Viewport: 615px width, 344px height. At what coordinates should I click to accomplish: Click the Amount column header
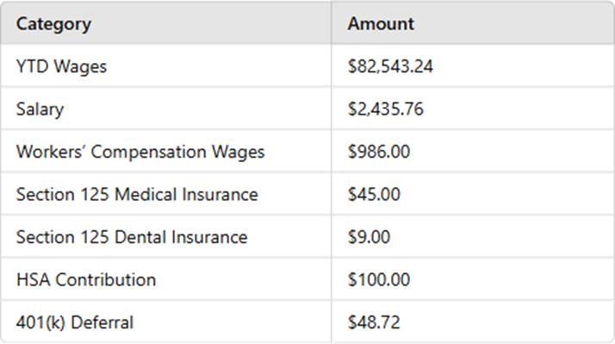(x=381, y=23)
